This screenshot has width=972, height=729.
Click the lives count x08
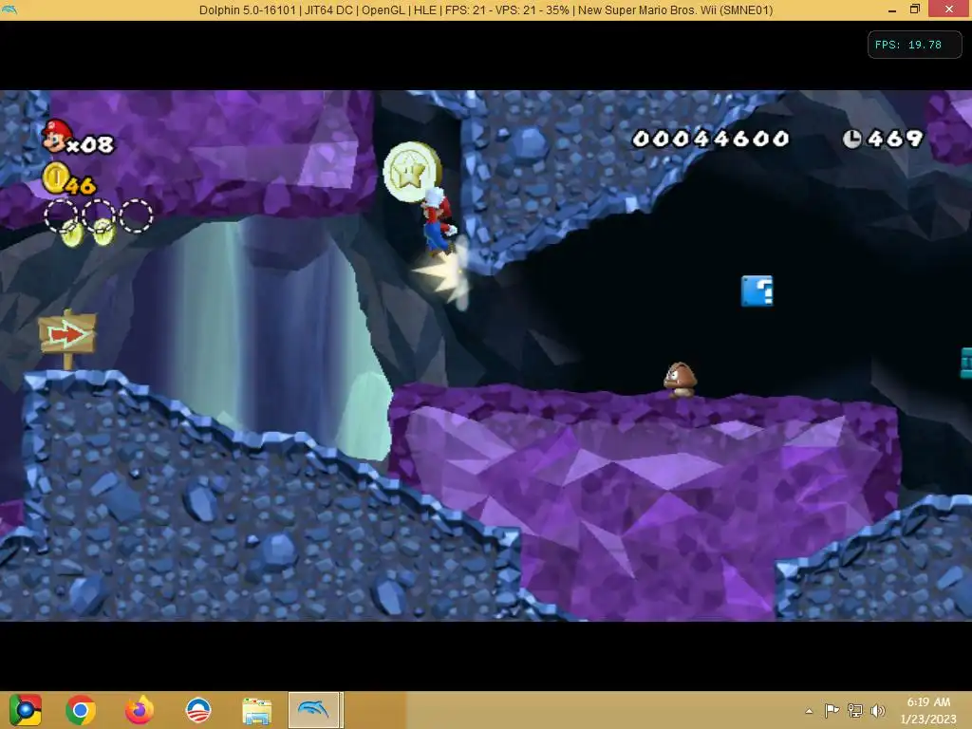[90, 145]
